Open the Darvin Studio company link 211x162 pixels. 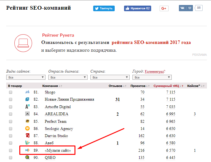tap(56, 136)
